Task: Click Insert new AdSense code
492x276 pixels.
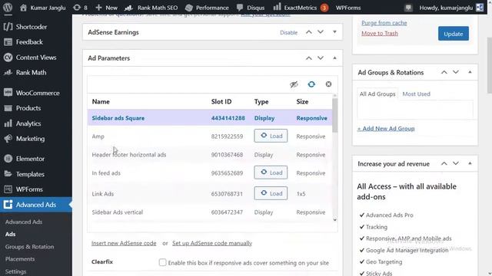Action: coord(124,243)
